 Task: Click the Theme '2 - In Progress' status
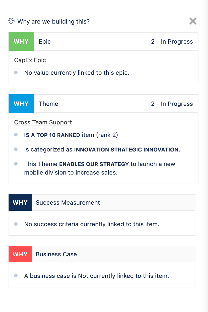172,104
